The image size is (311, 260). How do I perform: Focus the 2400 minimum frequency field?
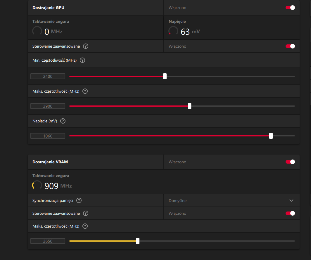pos(48,77)
